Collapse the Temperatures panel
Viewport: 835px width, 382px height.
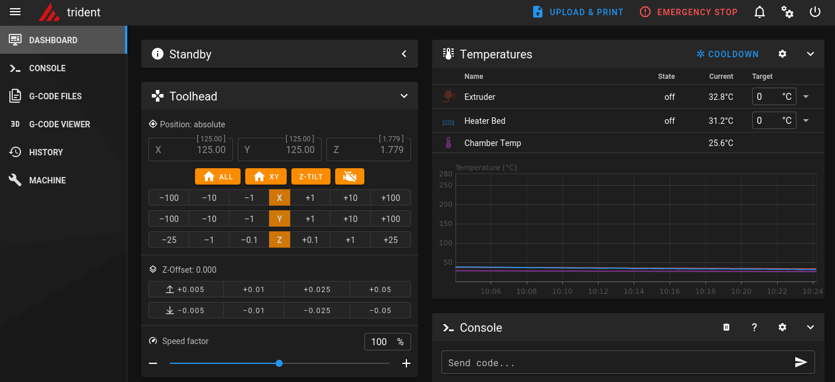pos(810,54)
